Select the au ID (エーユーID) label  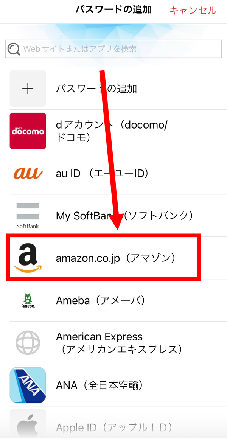tap(103, 173)
